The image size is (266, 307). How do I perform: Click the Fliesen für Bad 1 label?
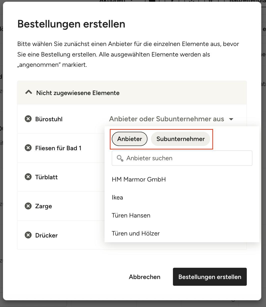(58, 148)
